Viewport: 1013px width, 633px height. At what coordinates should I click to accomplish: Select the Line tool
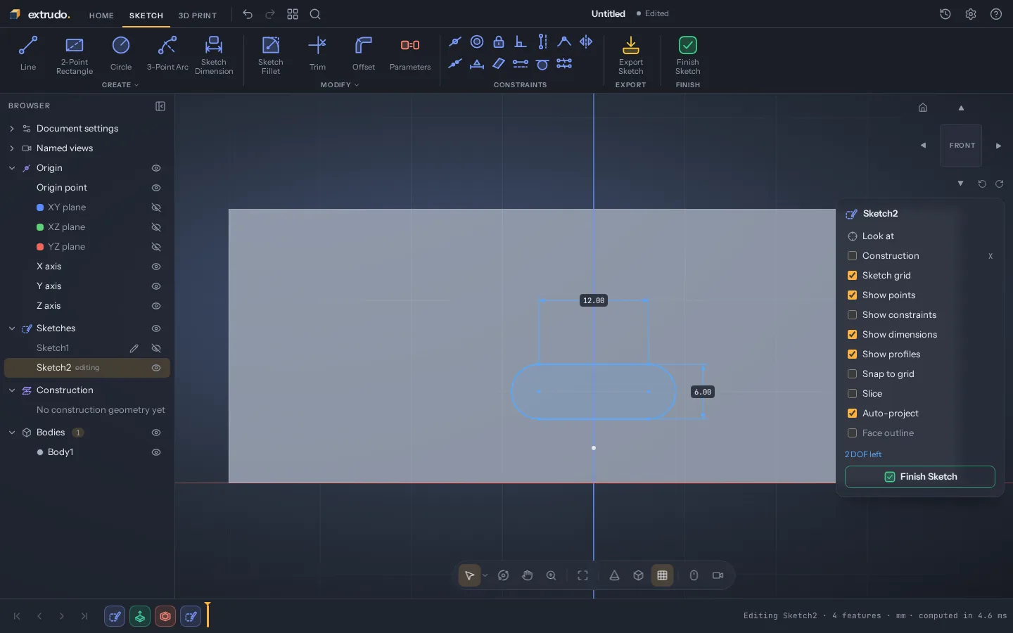tap(28, 53)
